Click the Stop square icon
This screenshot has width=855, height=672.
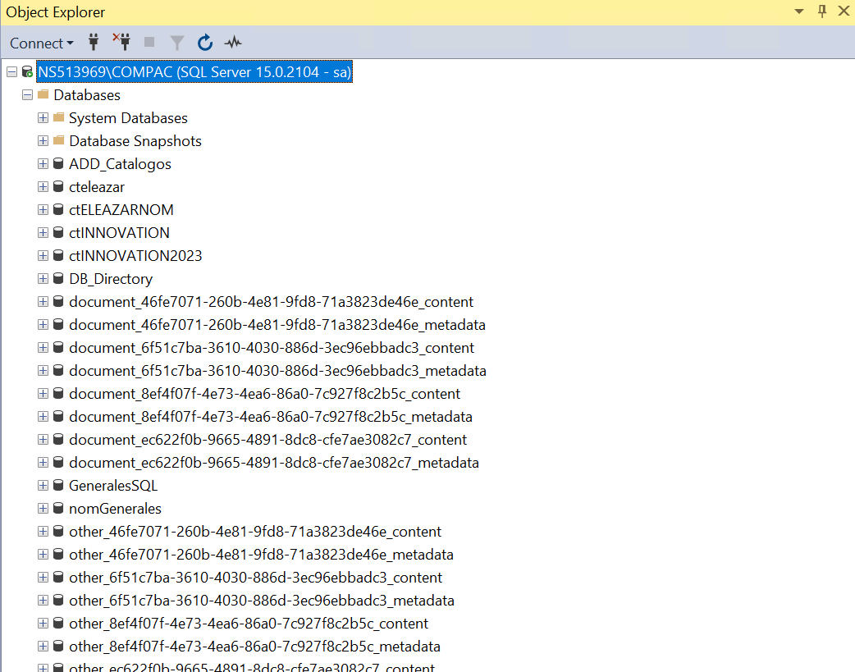(149, 42)
